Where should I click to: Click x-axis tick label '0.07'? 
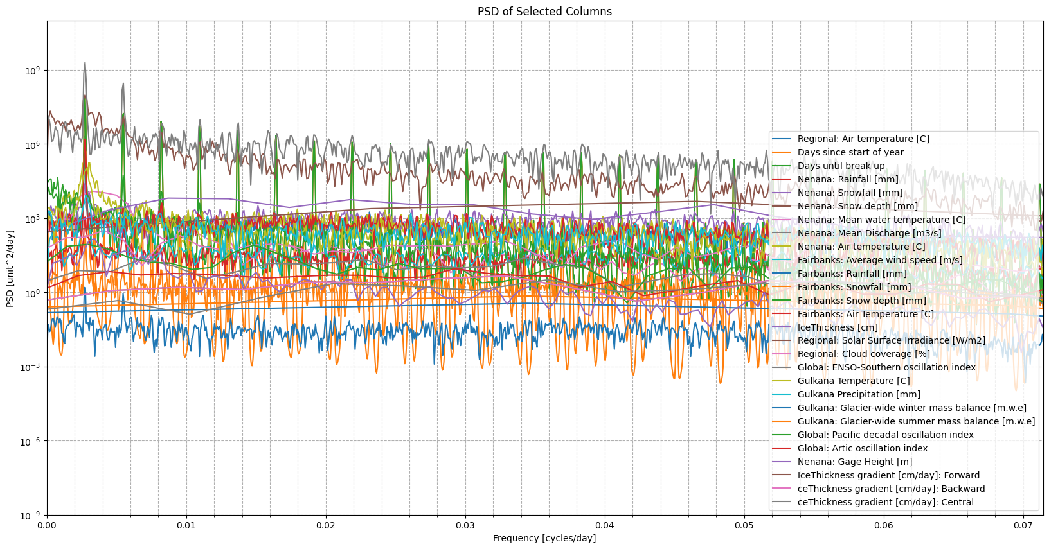(x=1023, y=525)
